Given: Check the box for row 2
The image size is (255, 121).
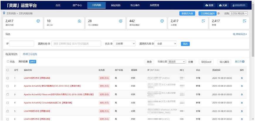Looking at the screenshot, I should pyautogui.click(x=8, y=86).
